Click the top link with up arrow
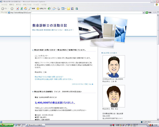159x127 pixels. tap(91, 84)
